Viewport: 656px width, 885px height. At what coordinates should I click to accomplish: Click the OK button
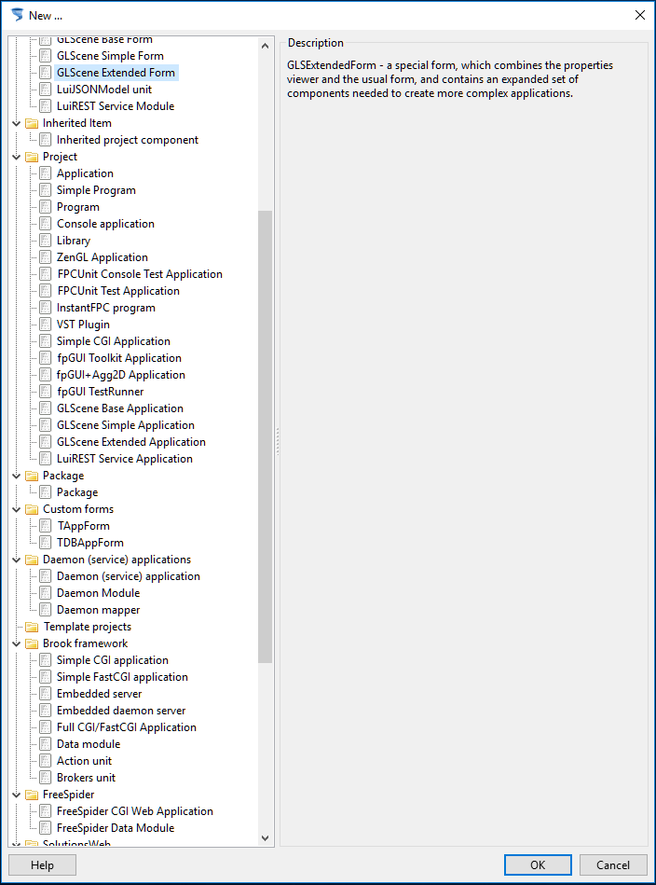click(538, 864)
